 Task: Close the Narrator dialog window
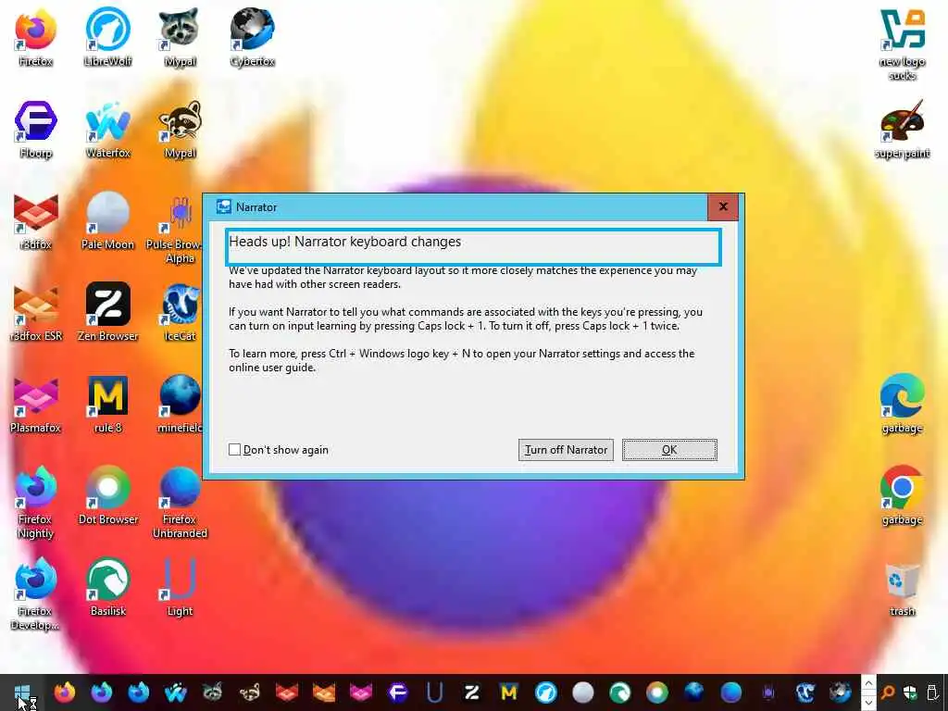(x=723, y=206)
